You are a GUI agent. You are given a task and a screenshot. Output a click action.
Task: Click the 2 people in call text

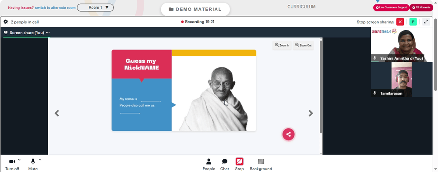pyautogui.click(x=25, y=22)
